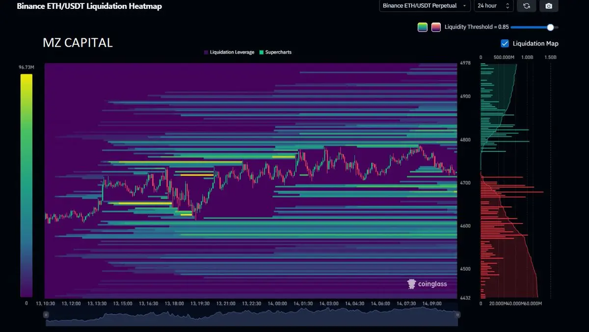Image resolution: width=589 pixels, height=332 pixels.
Task: Click the 4800 price axis label
Action: coord(465,139)
